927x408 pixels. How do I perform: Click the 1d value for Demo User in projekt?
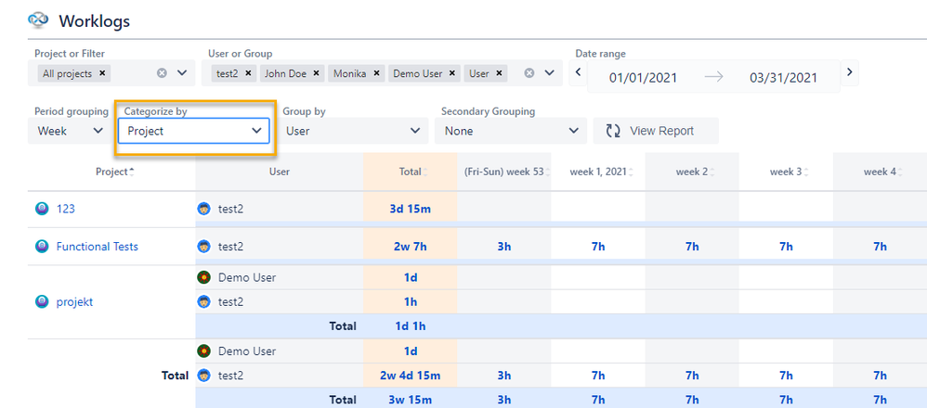pos(411,277)
